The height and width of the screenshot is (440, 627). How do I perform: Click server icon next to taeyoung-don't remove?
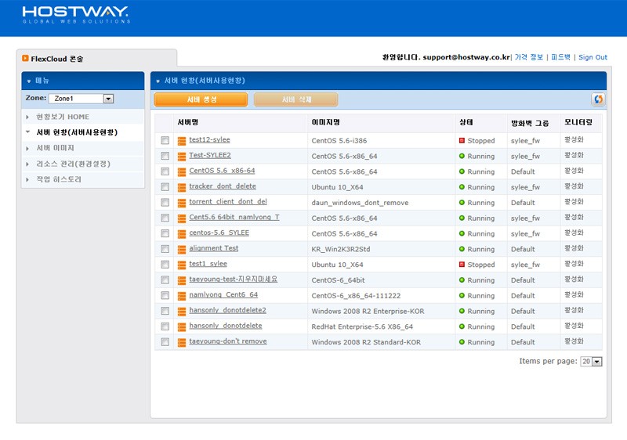click(x=182, y=342)
